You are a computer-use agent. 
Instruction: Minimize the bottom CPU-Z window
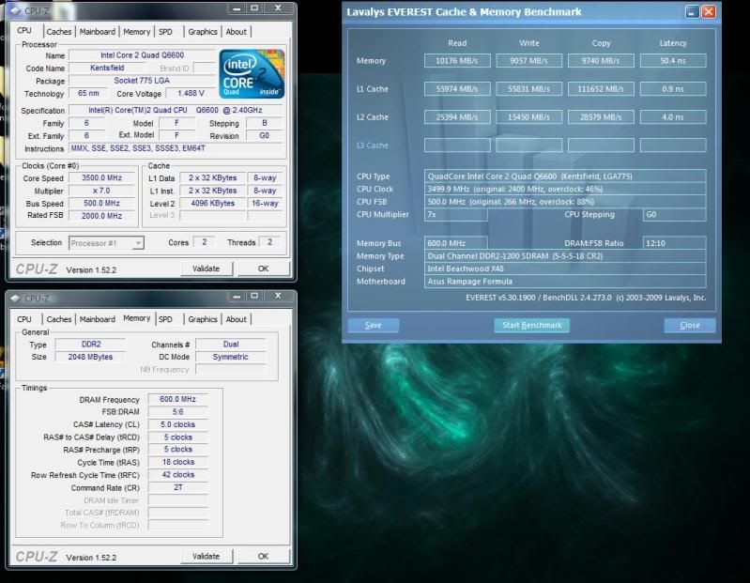click(237, 297)
